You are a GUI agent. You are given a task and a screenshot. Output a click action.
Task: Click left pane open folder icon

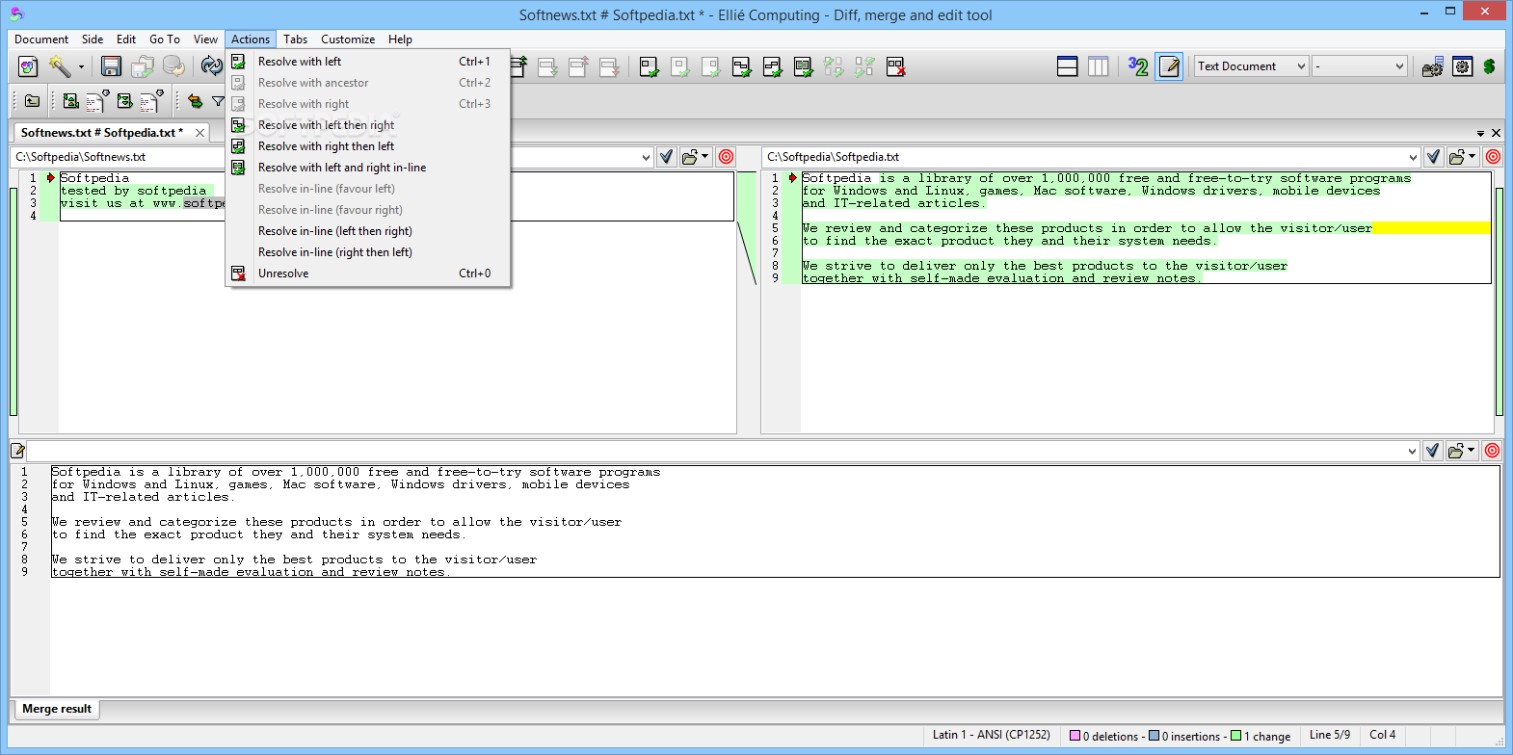pyautogui.click(x=689, y=157)
